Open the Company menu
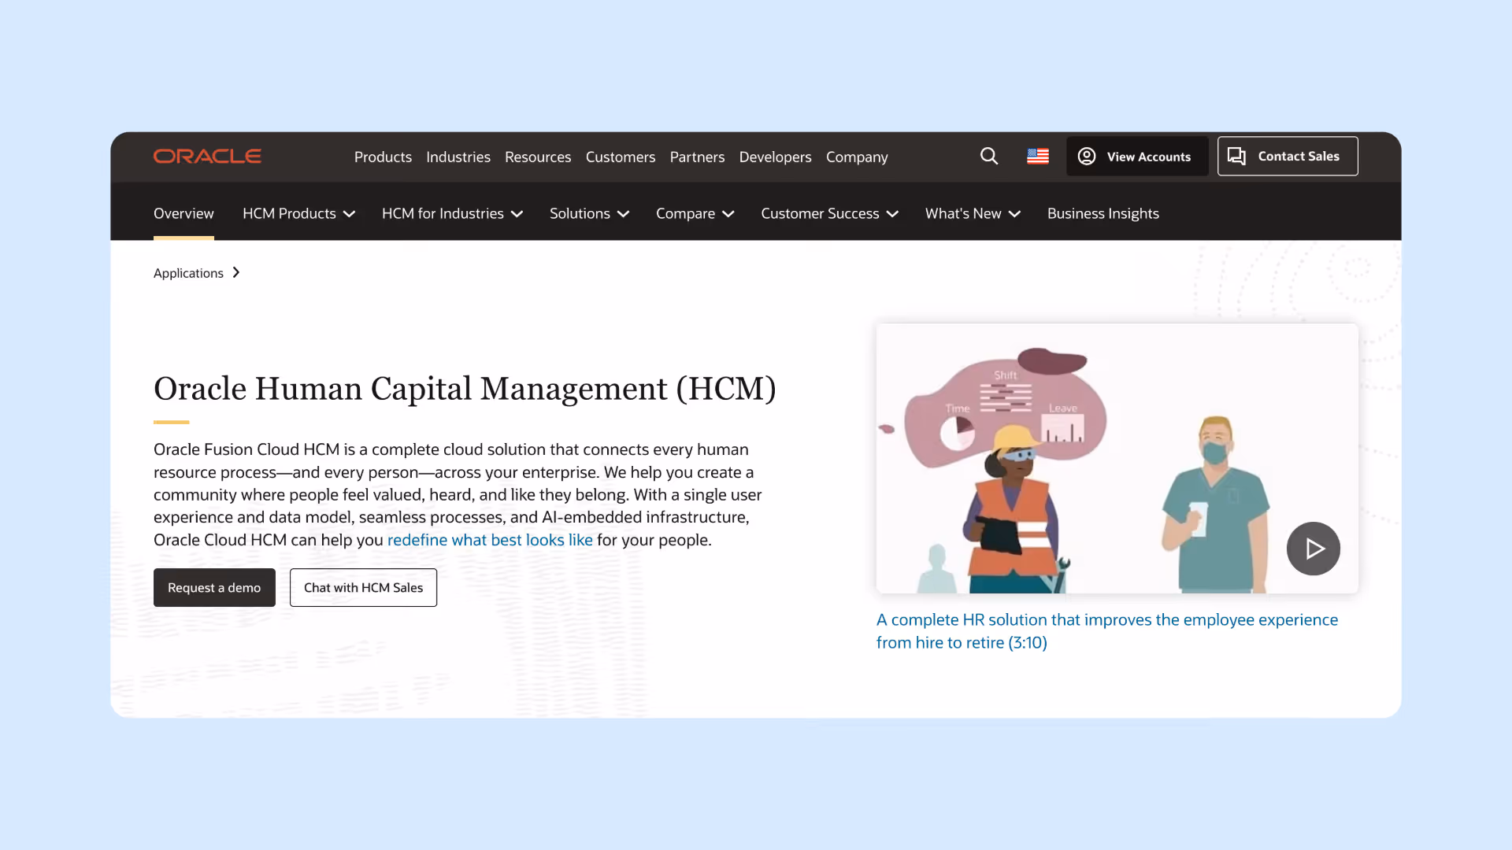 [x=857, y=157]
